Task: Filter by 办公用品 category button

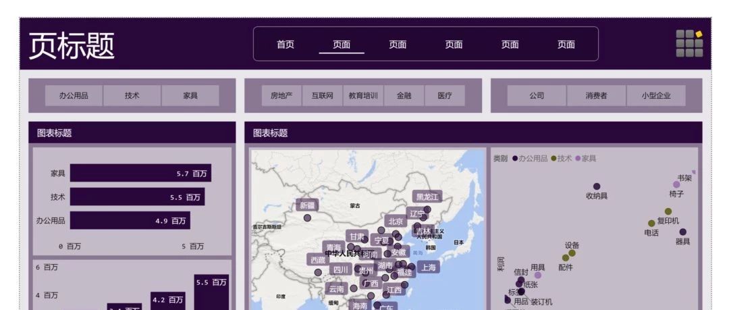Action: coord(74,95)
